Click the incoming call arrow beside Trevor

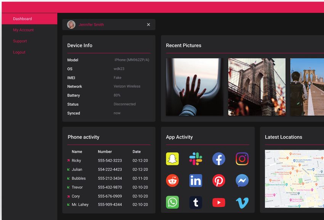[68, 187]
